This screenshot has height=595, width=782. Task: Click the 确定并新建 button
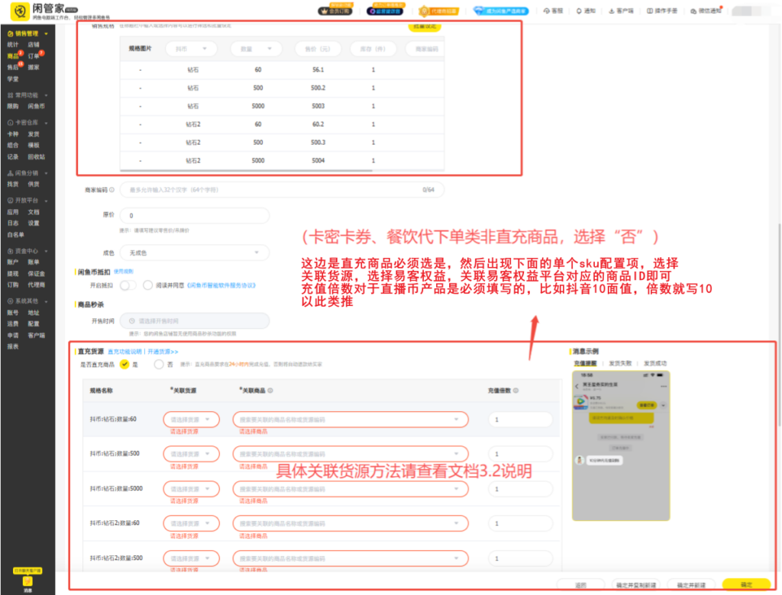click(691, 585)
